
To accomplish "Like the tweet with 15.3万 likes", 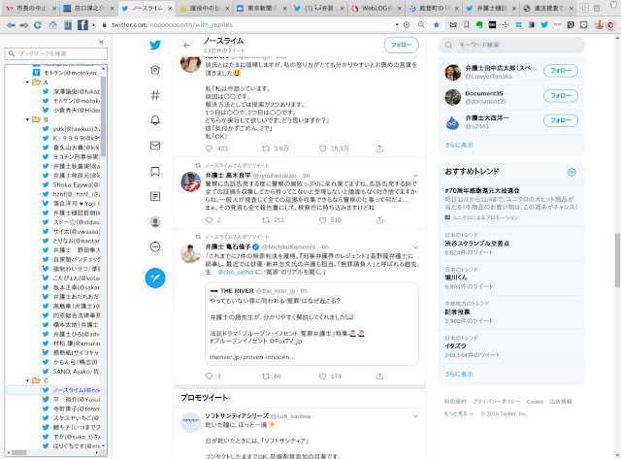I will coord(323,148).
